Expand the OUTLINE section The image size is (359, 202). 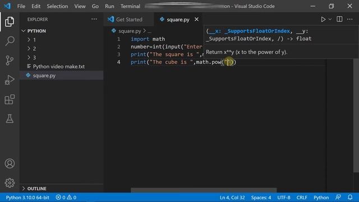click(61, 189)
